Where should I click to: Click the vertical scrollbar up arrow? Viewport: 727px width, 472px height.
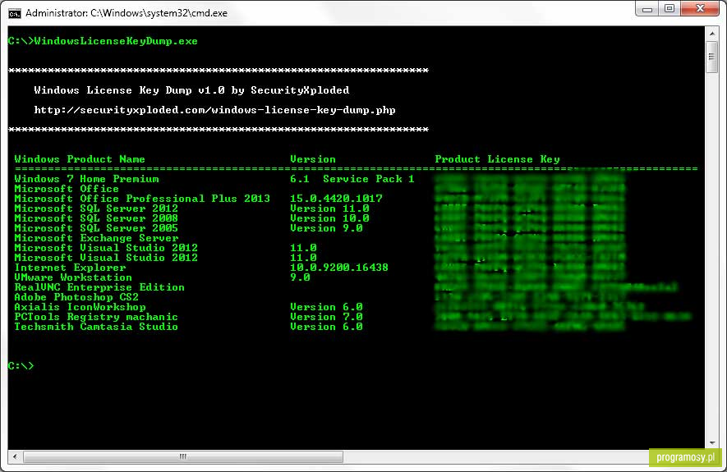[711, 34]
